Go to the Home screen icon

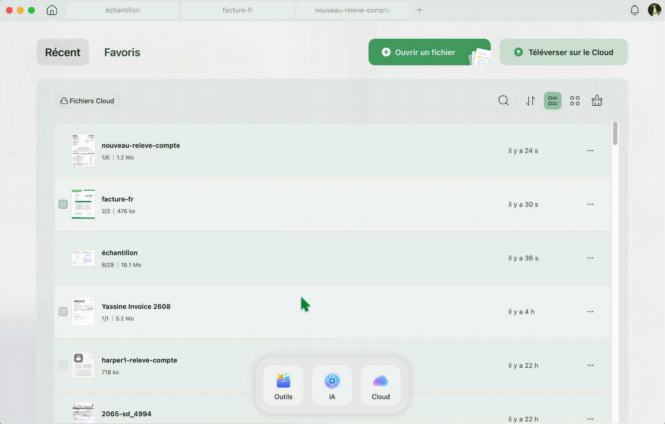coord(52,10)
